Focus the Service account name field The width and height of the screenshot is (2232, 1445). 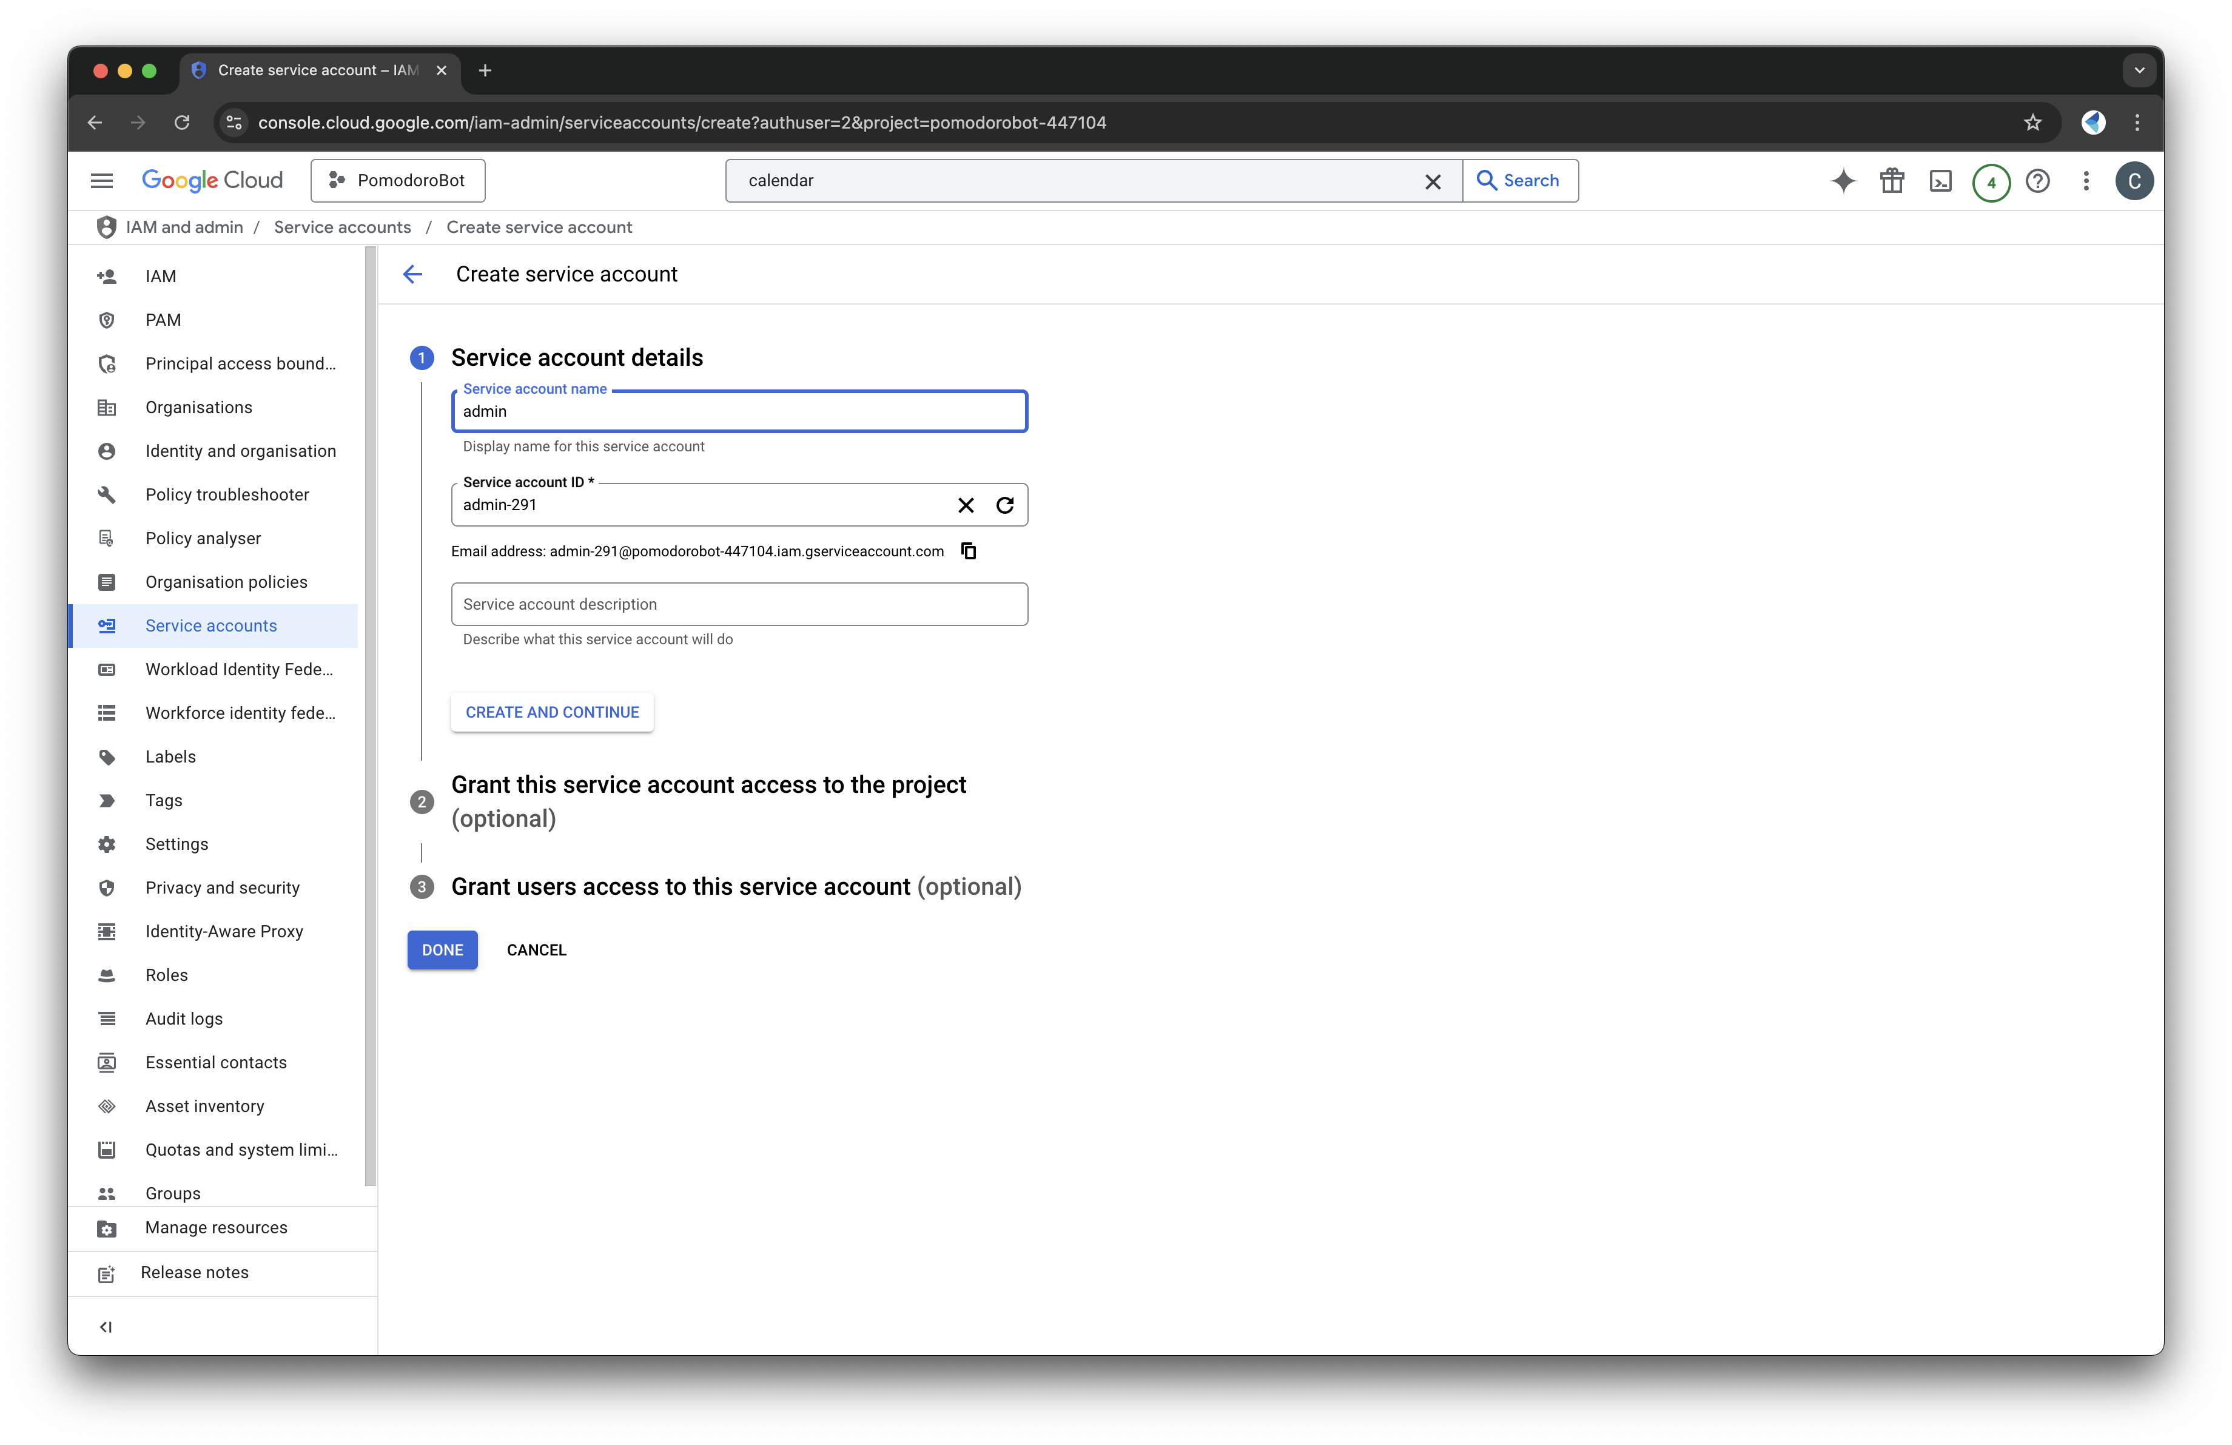(x=739, y=411)
